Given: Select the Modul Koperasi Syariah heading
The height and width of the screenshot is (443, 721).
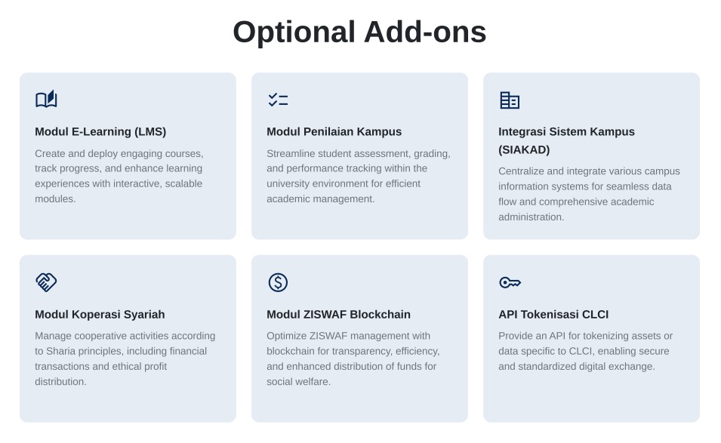Looking at the screenshot, I should 100,314.
